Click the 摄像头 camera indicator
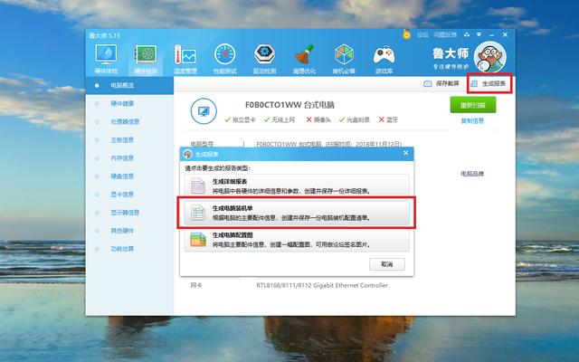The image size is (579, 362). tap(318, 119)
